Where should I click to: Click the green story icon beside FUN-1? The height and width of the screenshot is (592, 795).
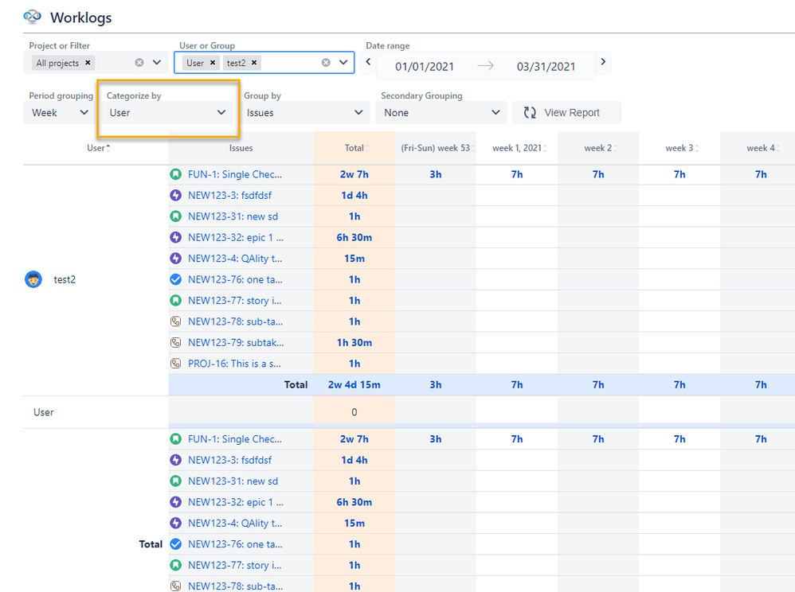coord(175,174)
